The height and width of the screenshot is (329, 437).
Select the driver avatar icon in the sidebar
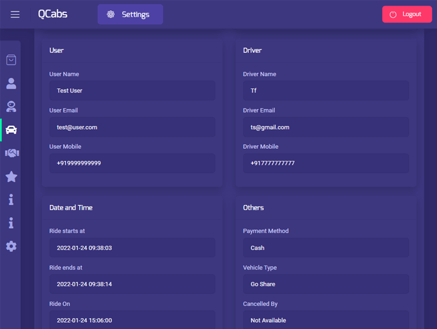[11, 107]
